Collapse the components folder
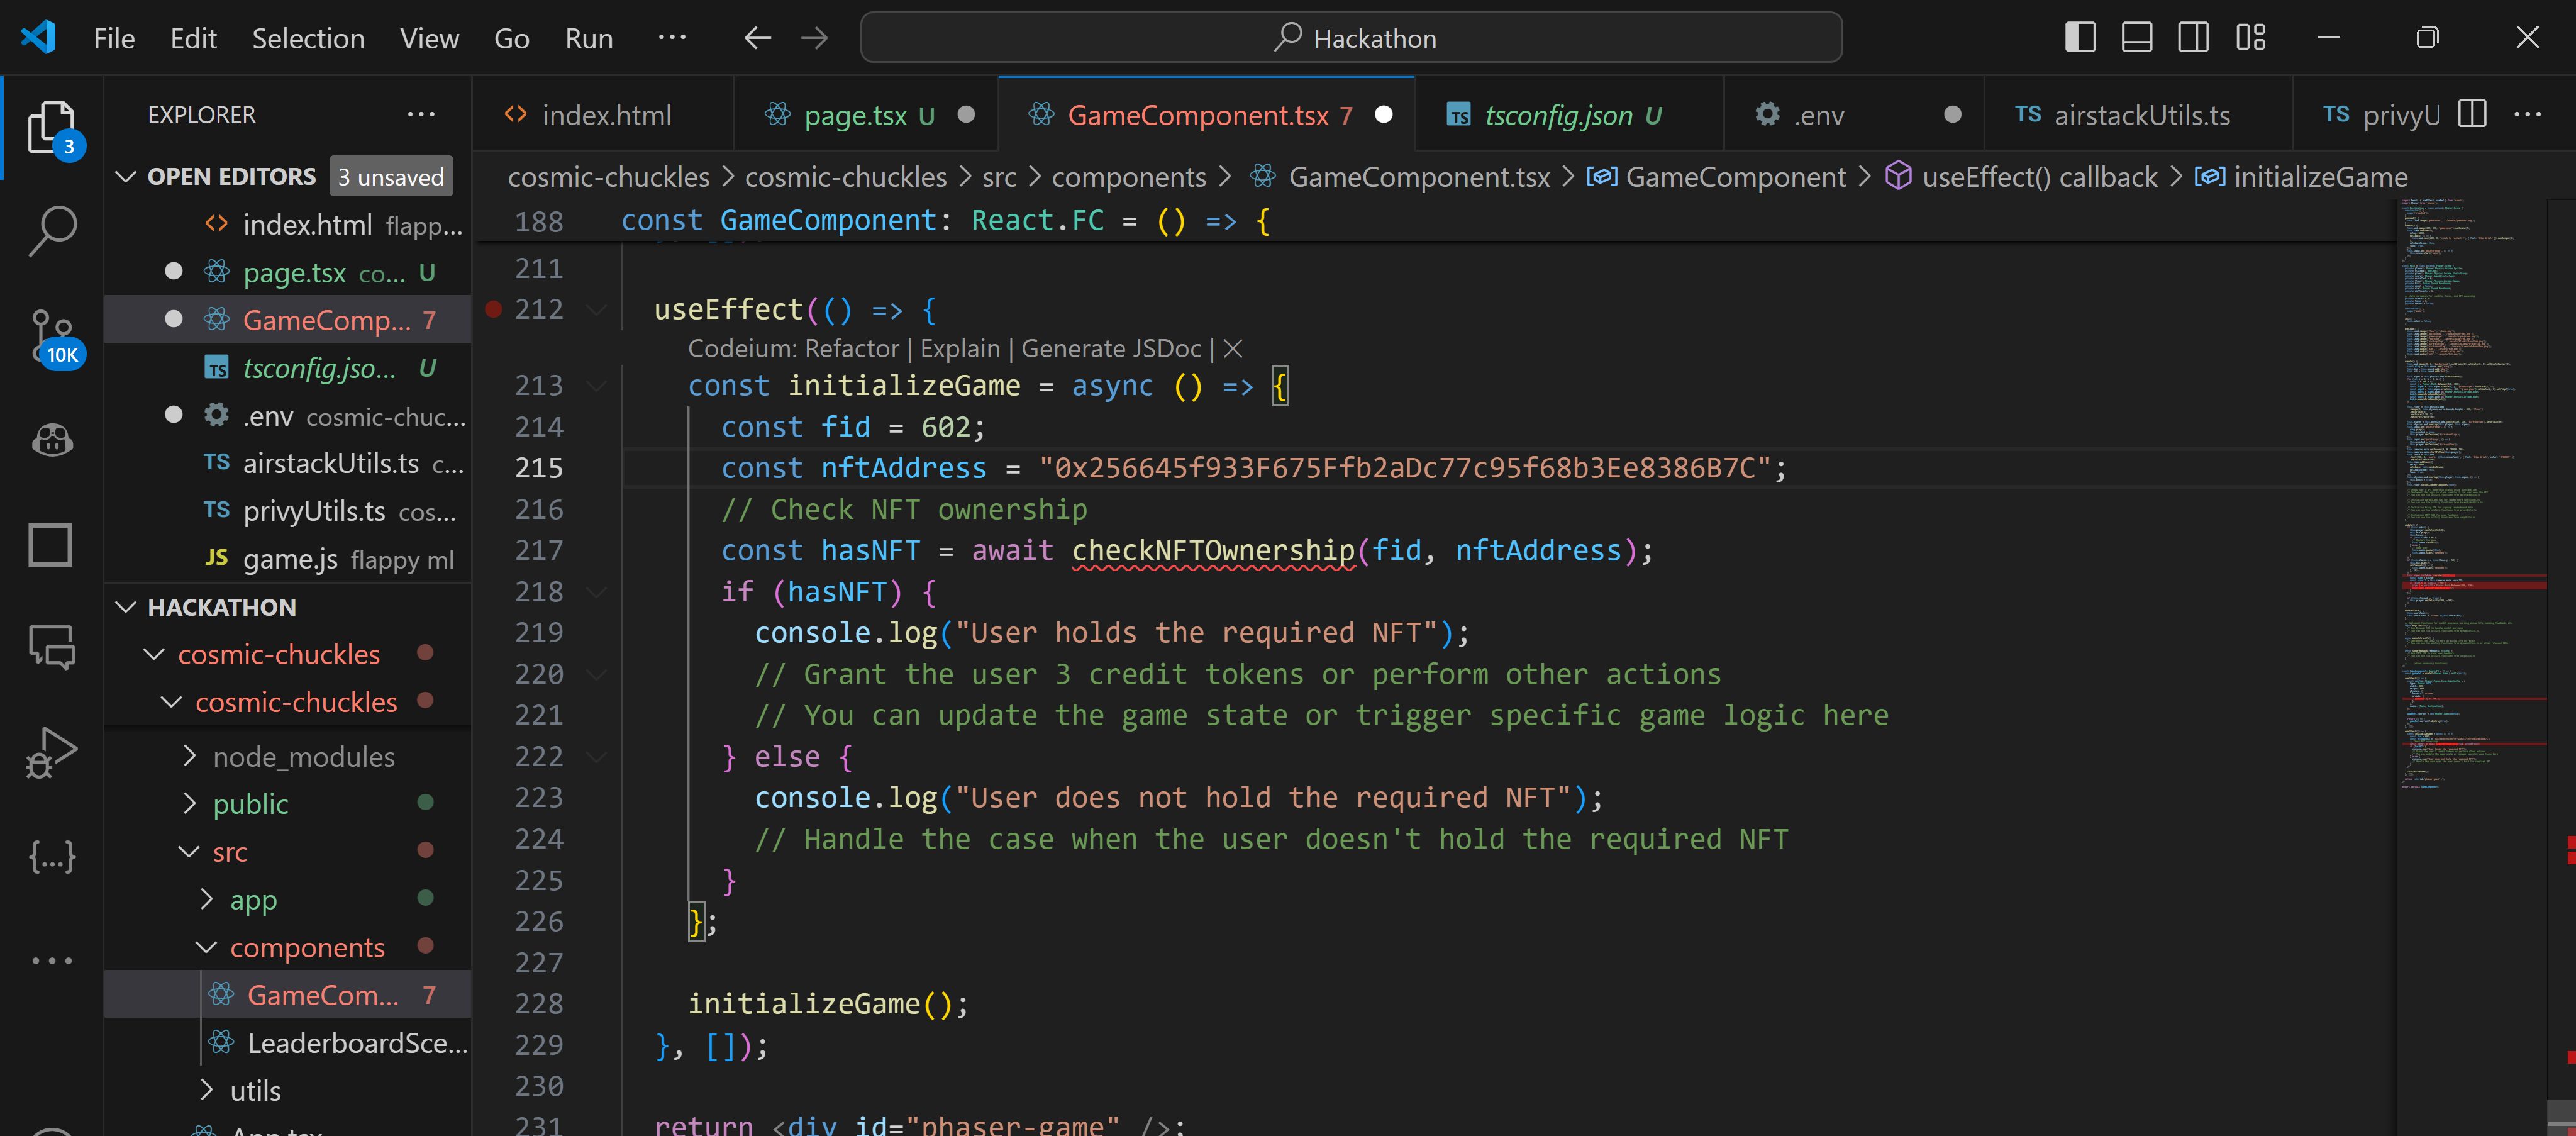 pos(206,947)
